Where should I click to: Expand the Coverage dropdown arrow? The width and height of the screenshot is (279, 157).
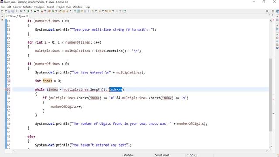(38, 11)
